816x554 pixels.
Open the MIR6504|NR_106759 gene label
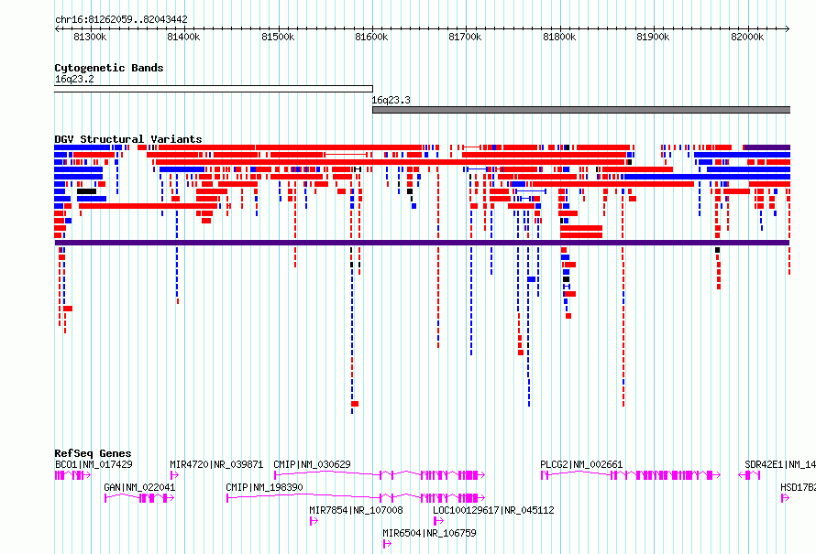tap(429, 533)
